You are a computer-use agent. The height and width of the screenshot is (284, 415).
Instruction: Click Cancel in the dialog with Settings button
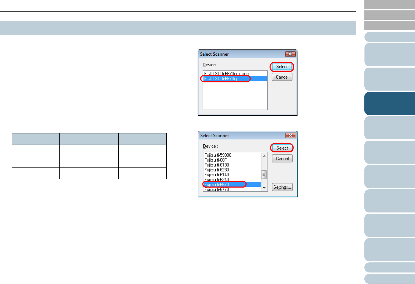coord(282,159)
